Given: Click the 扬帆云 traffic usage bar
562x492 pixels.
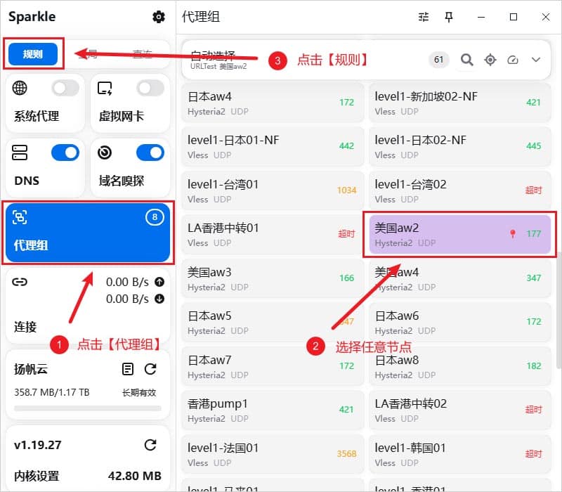Looking at the screenshot, I should (x=88, y=408).
